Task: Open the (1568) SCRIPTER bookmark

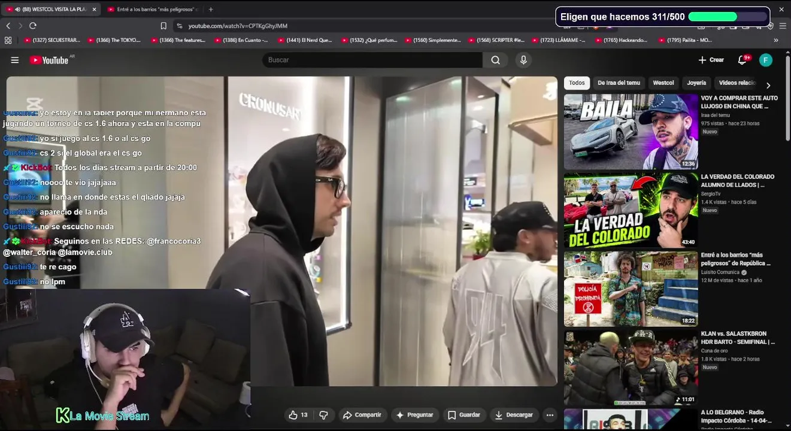Action: tap(496, 40)
